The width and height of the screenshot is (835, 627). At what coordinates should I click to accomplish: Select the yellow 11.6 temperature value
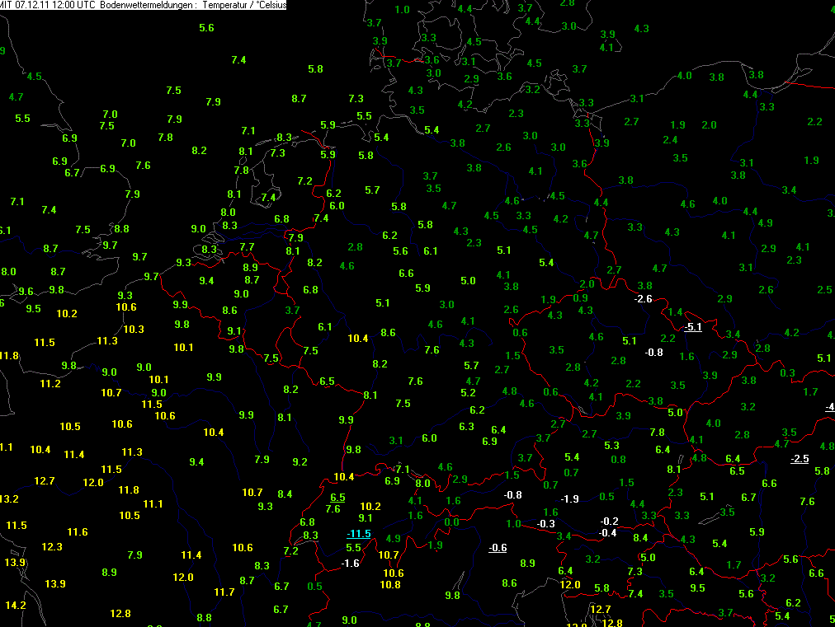click(x=78, y=532)
